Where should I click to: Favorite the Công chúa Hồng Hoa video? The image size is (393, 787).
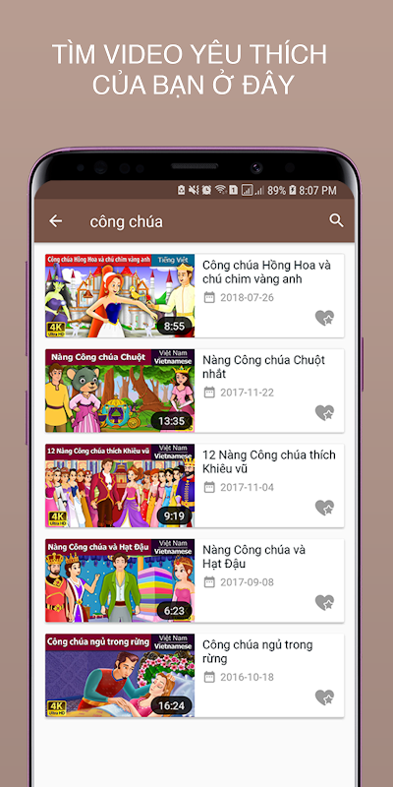[324, 318]
